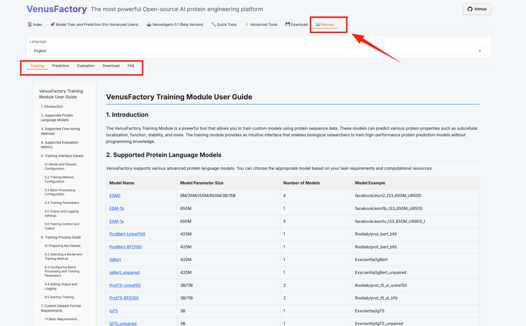526x326 pixels.
Task: Jump to 5.4 Training Parameters section
Action: coord(62,203)
